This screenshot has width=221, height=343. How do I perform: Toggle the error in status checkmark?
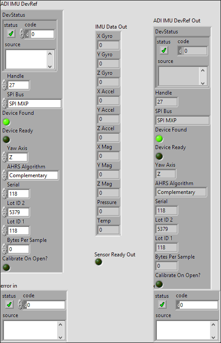pos(9,304)
